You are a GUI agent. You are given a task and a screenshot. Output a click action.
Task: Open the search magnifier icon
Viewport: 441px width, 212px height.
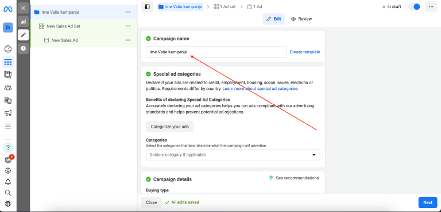pyautogui.click(x=8, y=193)
